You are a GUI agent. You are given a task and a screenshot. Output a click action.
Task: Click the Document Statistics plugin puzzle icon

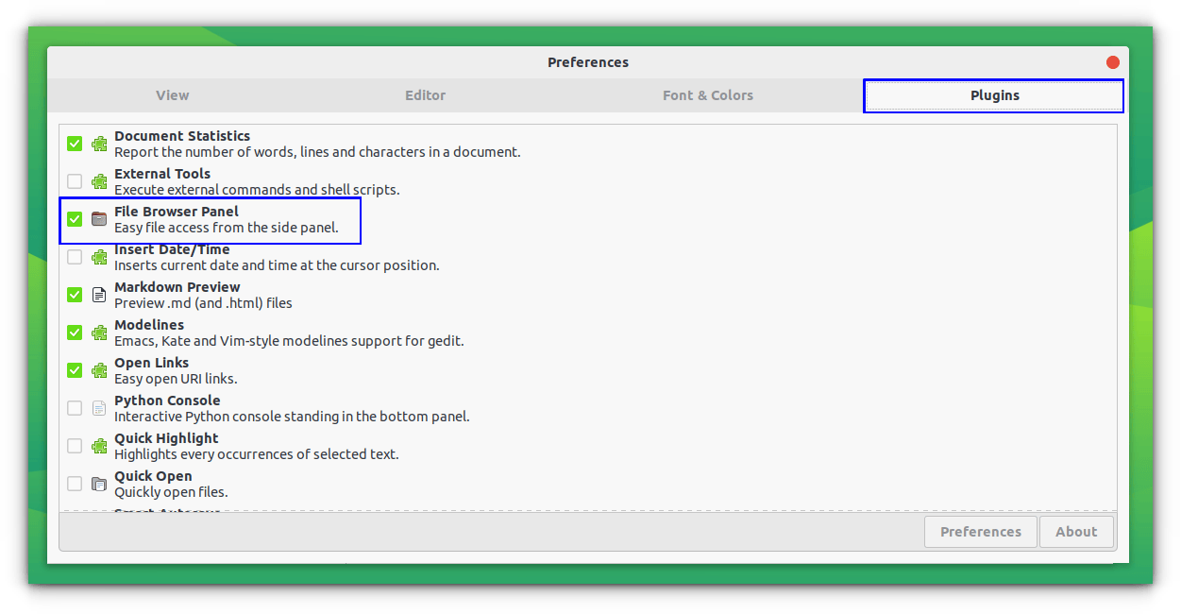tap(99, 144)
